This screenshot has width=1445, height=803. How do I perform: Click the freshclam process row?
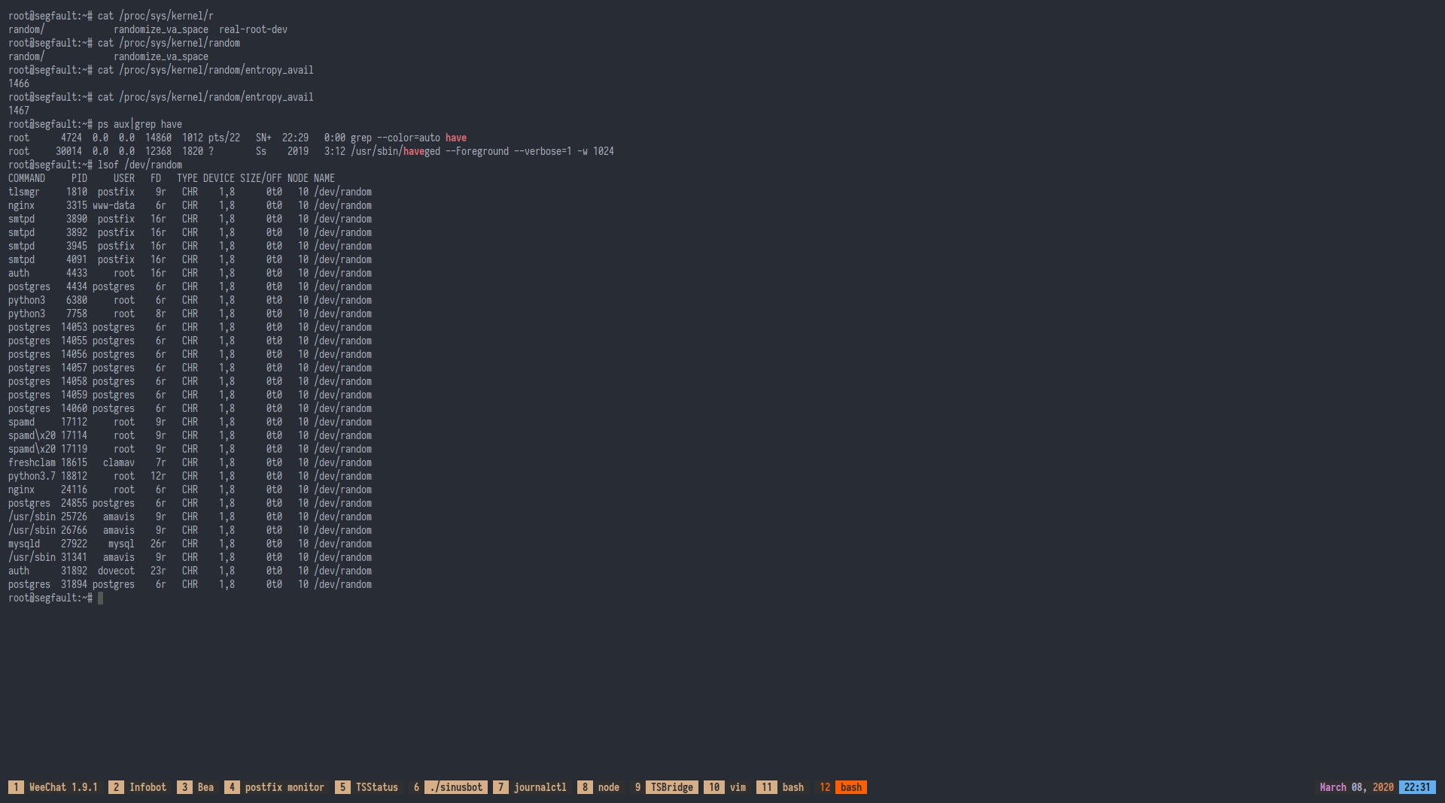pyautogui.click(x=32, y=462)
